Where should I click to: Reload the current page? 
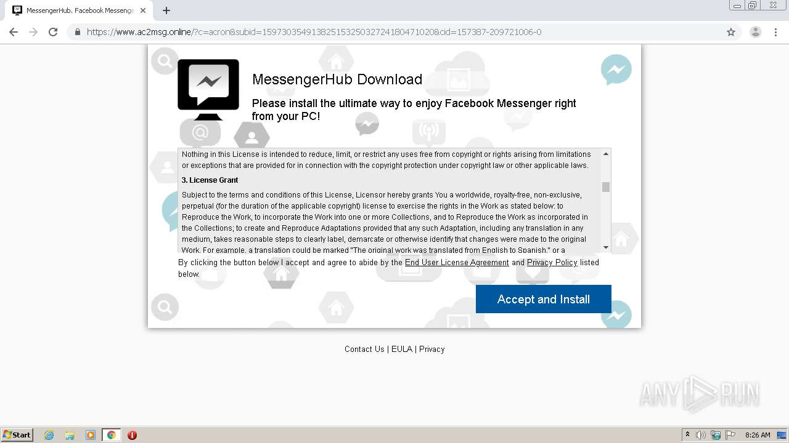(53, 32)
